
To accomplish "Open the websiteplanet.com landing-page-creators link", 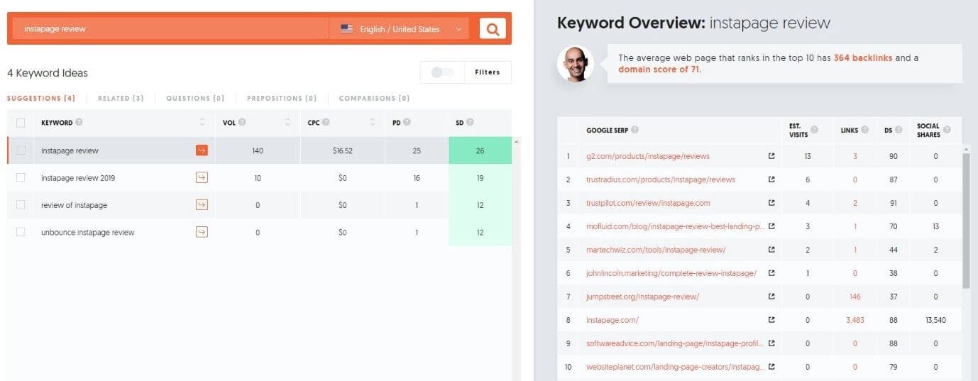I will click(676, 367).
